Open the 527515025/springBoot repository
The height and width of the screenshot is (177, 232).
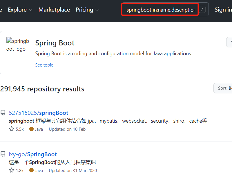pos(39,113)
